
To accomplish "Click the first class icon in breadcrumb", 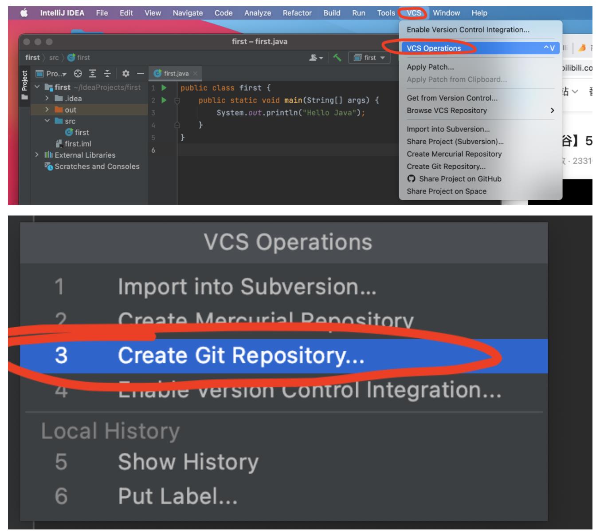I will pos(71,57).
